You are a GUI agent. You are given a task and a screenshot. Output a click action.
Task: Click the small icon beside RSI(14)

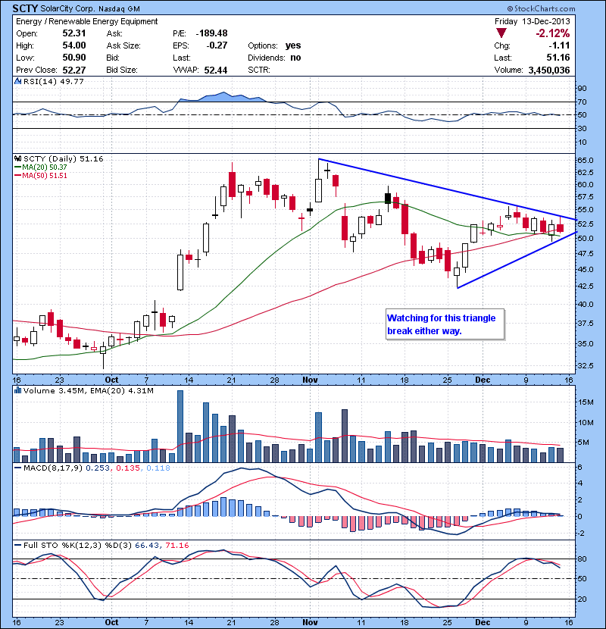(17, 81)
